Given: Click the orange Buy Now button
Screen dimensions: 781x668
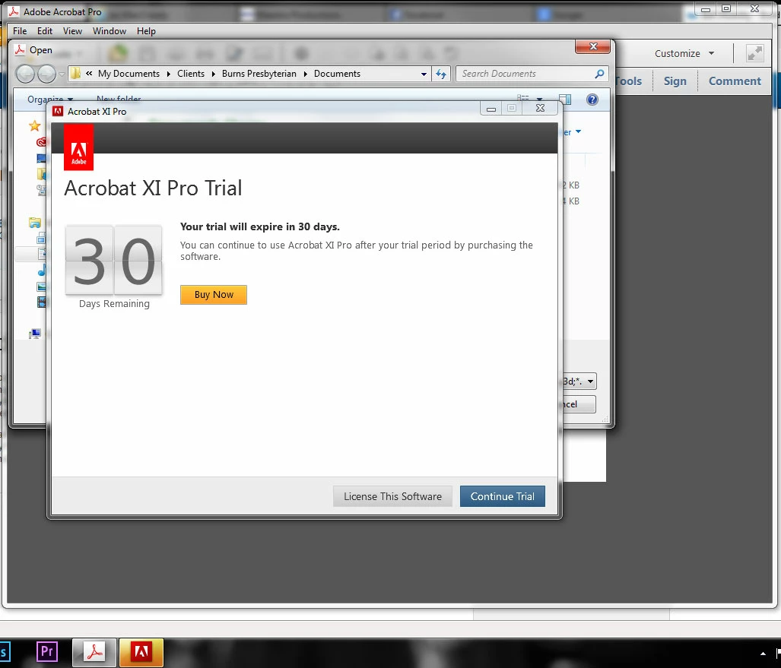Looking at the screenshot, I should pos(214,295).
